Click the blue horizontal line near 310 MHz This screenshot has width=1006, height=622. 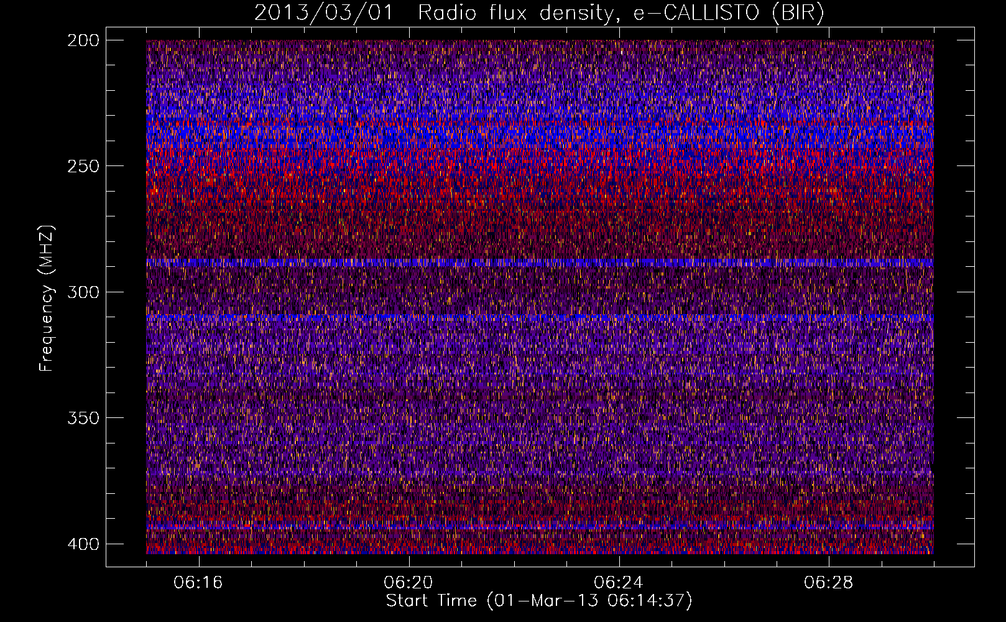pyautogui.click(x=540, y=317)
